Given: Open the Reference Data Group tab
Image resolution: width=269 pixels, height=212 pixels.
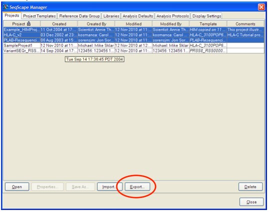Looking at the screenshot, I should click(x=79, y=16).
